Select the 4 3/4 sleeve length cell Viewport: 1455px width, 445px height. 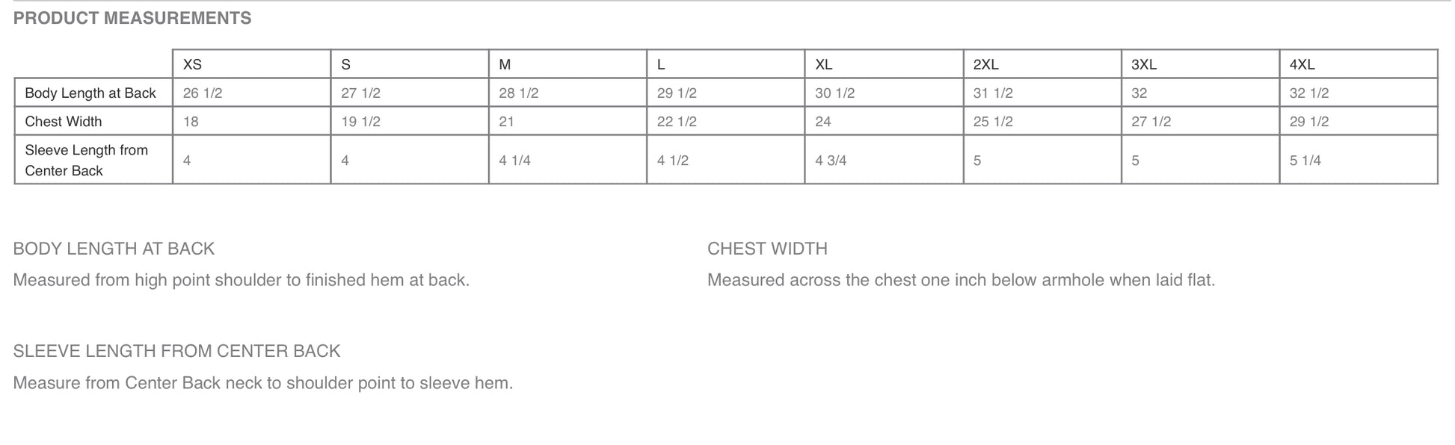click(x=831, y=161)
